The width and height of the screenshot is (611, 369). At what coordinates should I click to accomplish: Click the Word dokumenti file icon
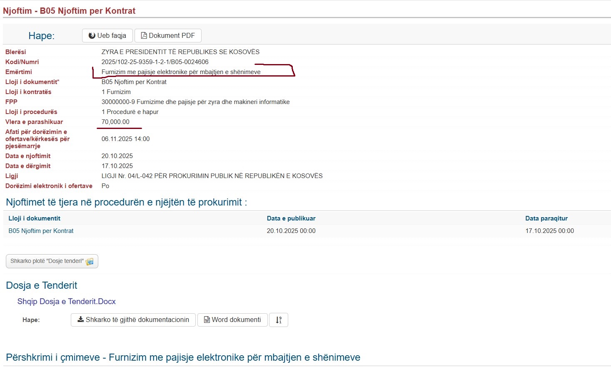coord(207,320)
